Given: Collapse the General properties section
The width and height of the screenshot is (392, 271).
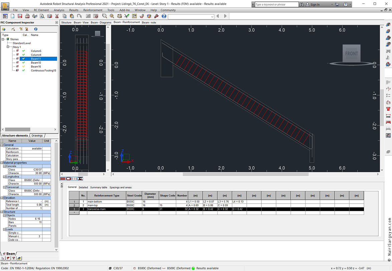Looking at the screenshot, I should coord(2,145).
